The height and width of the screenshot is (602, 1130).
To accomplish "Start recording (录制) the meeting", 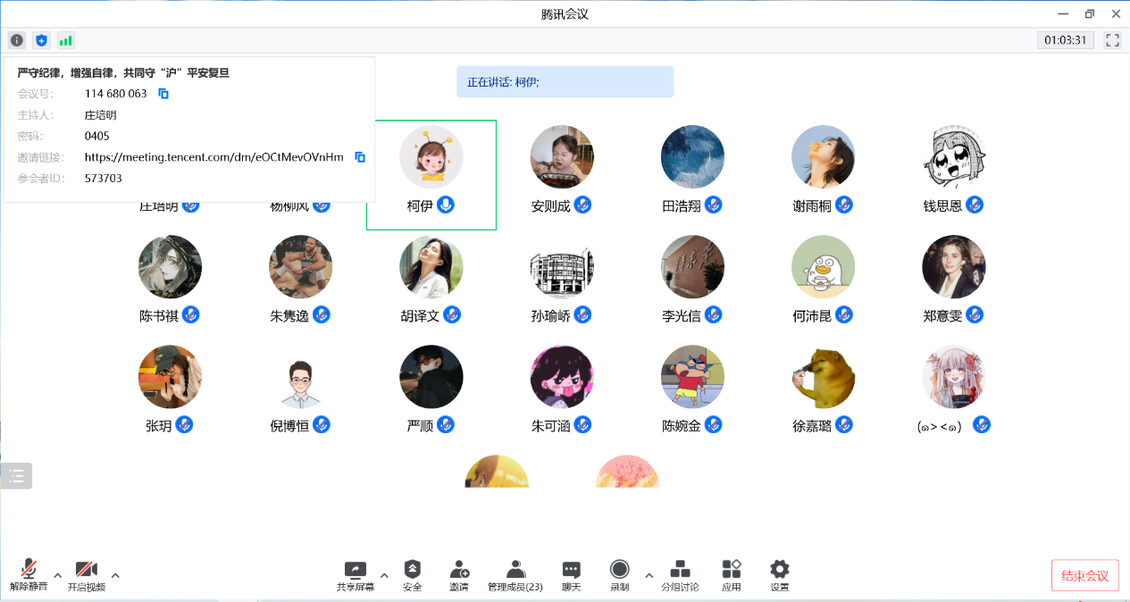I will point(619,575).
